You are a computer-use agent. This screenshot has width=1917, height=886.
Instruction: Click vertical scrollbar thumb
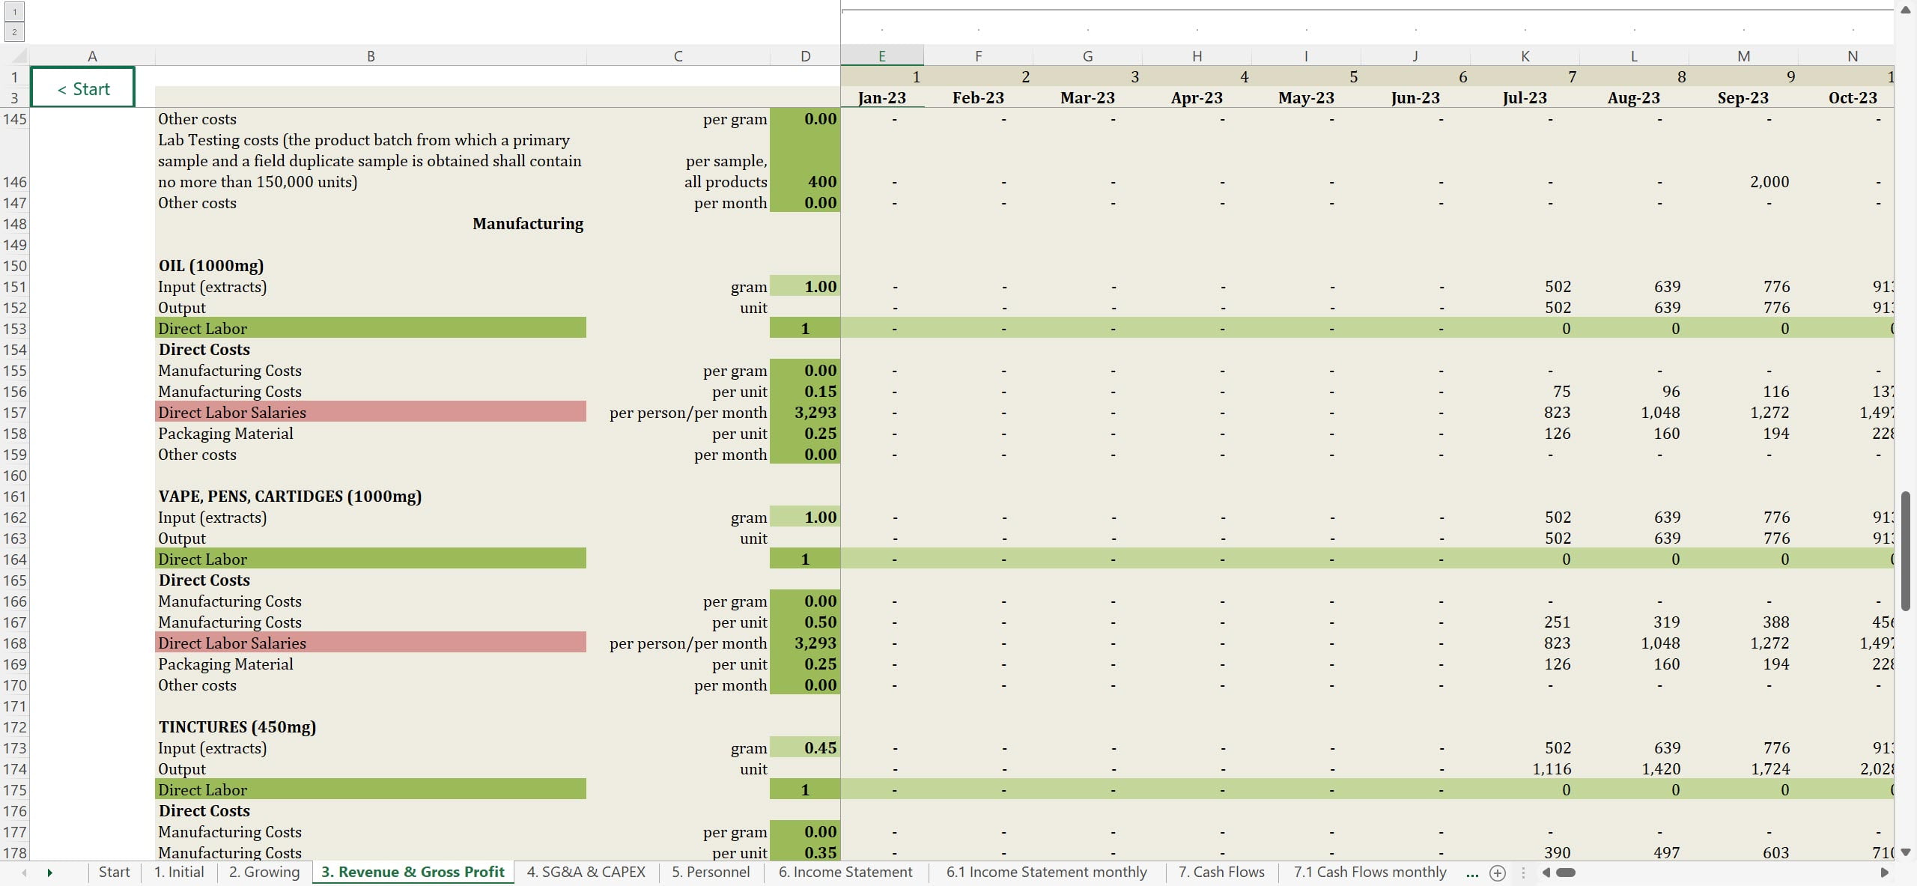point(1906,550)
